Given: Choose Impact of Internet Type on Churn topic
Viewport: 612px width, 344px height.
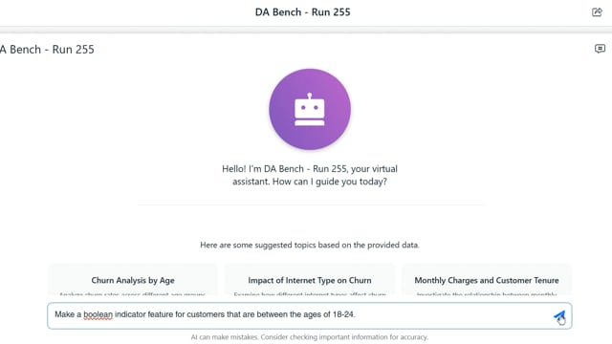Looking at the screenshot, I should click(310, 280).
